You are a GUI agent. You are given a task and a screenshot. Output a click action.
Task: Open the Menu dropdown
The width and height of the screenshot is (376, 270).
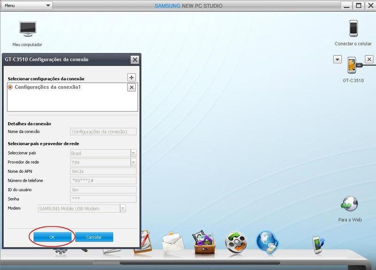point(27,6)
